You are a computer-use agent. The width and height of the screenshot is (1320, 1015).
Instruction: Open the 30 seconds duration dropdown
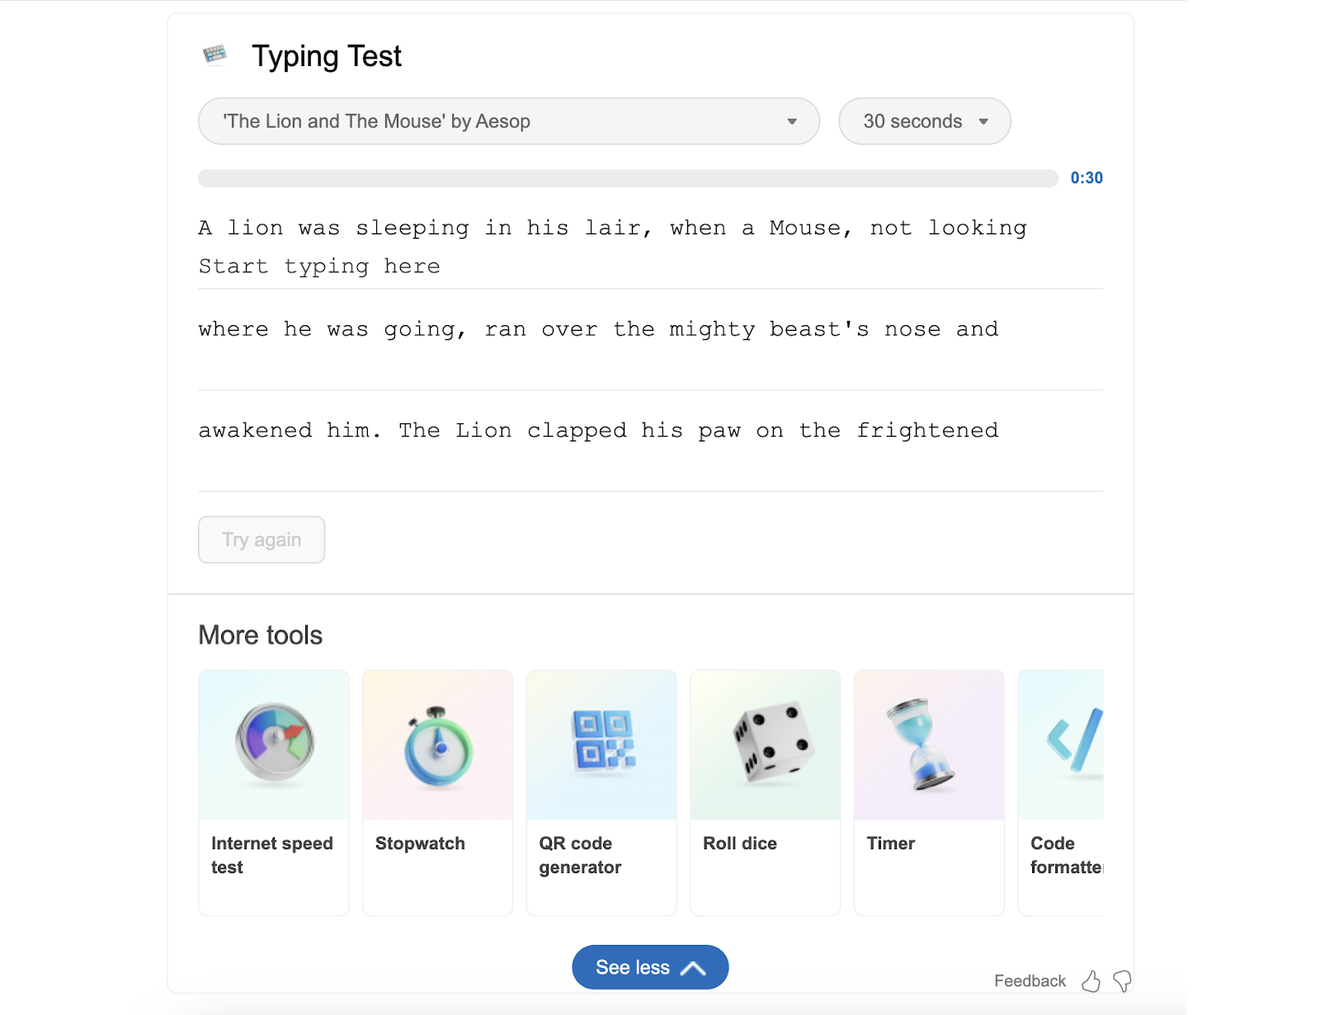point(924,121)
